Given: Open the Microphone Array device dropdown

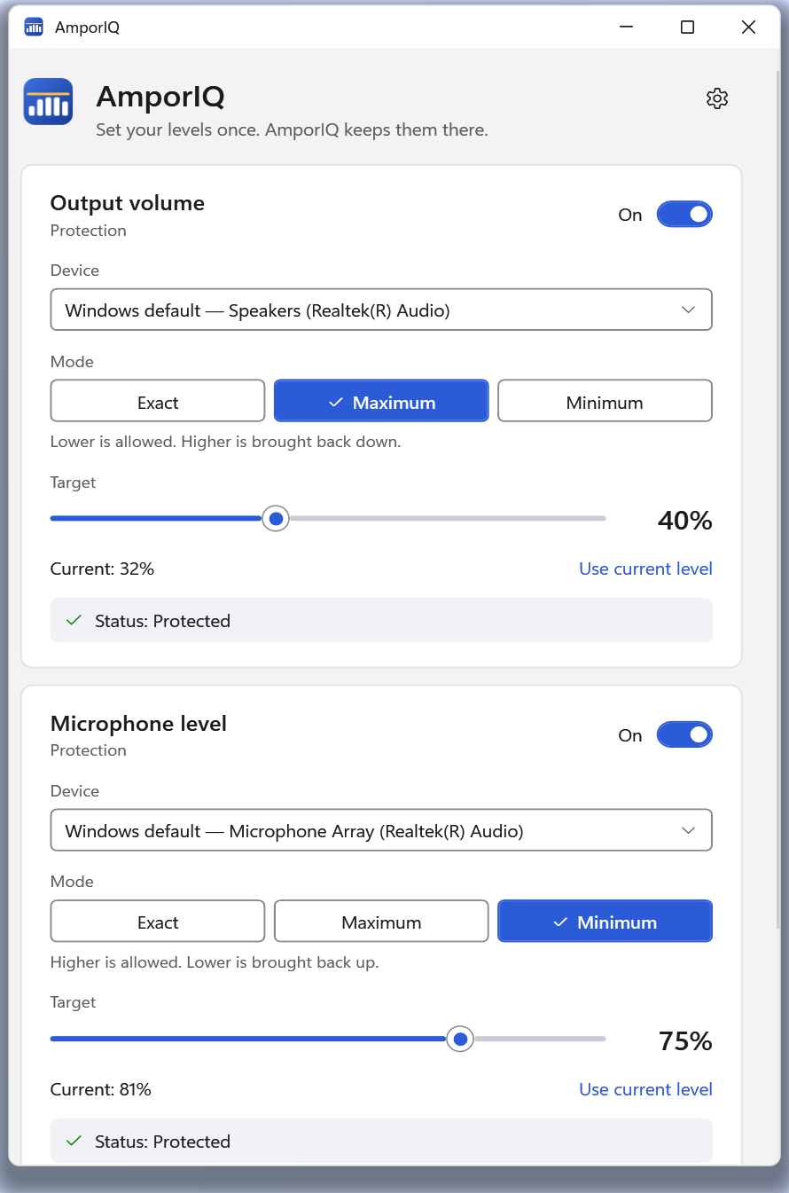Looking at the screenshot, I should pyautogui.click(x=381, y=830).
